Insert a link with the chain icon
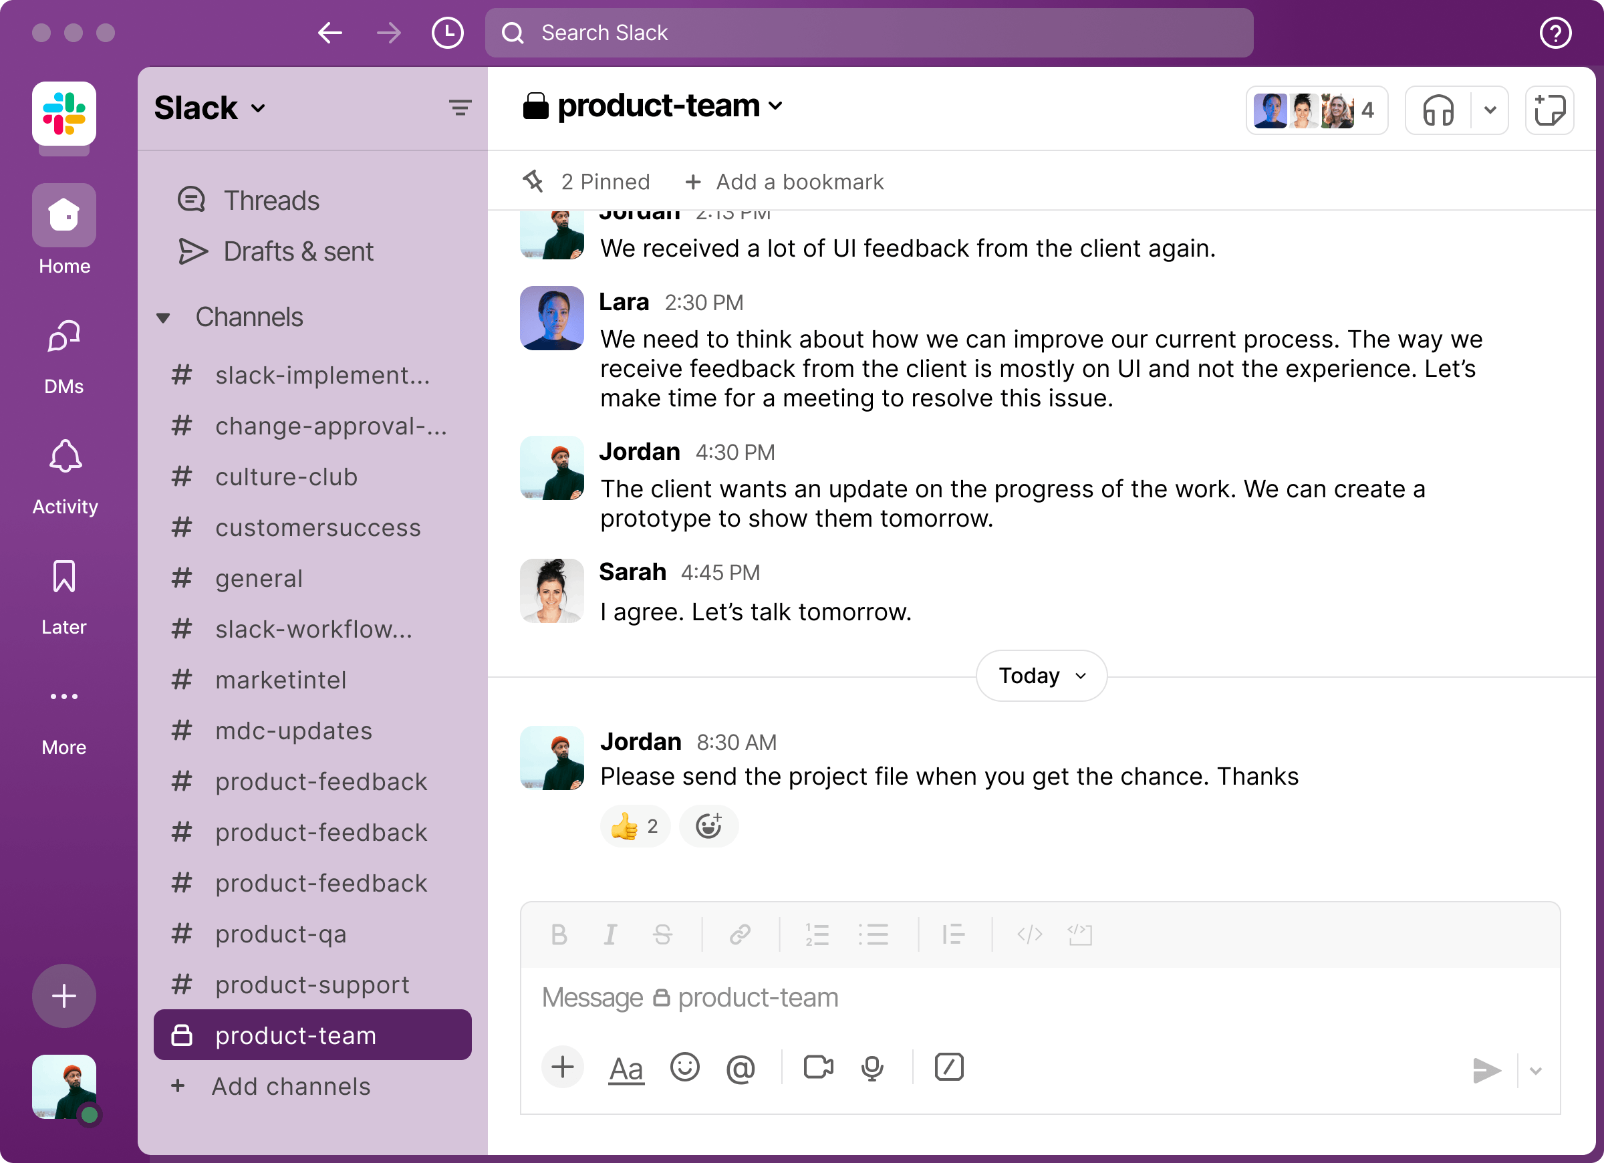 click(x=740, y=934)
